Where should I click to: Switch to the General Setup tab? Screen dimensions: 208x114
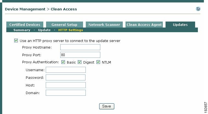click(64, 25)
